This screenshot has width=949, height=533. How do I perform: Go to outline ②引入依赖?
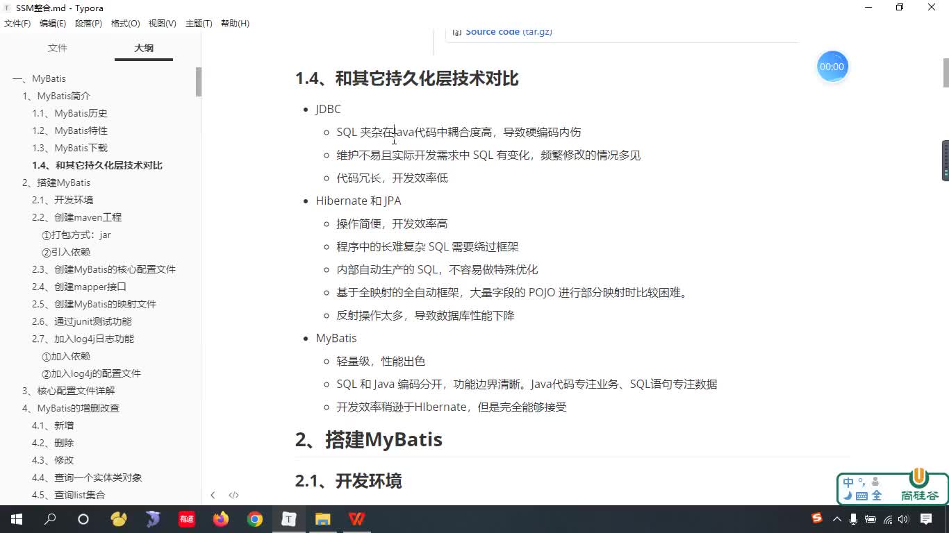[66, 252]
